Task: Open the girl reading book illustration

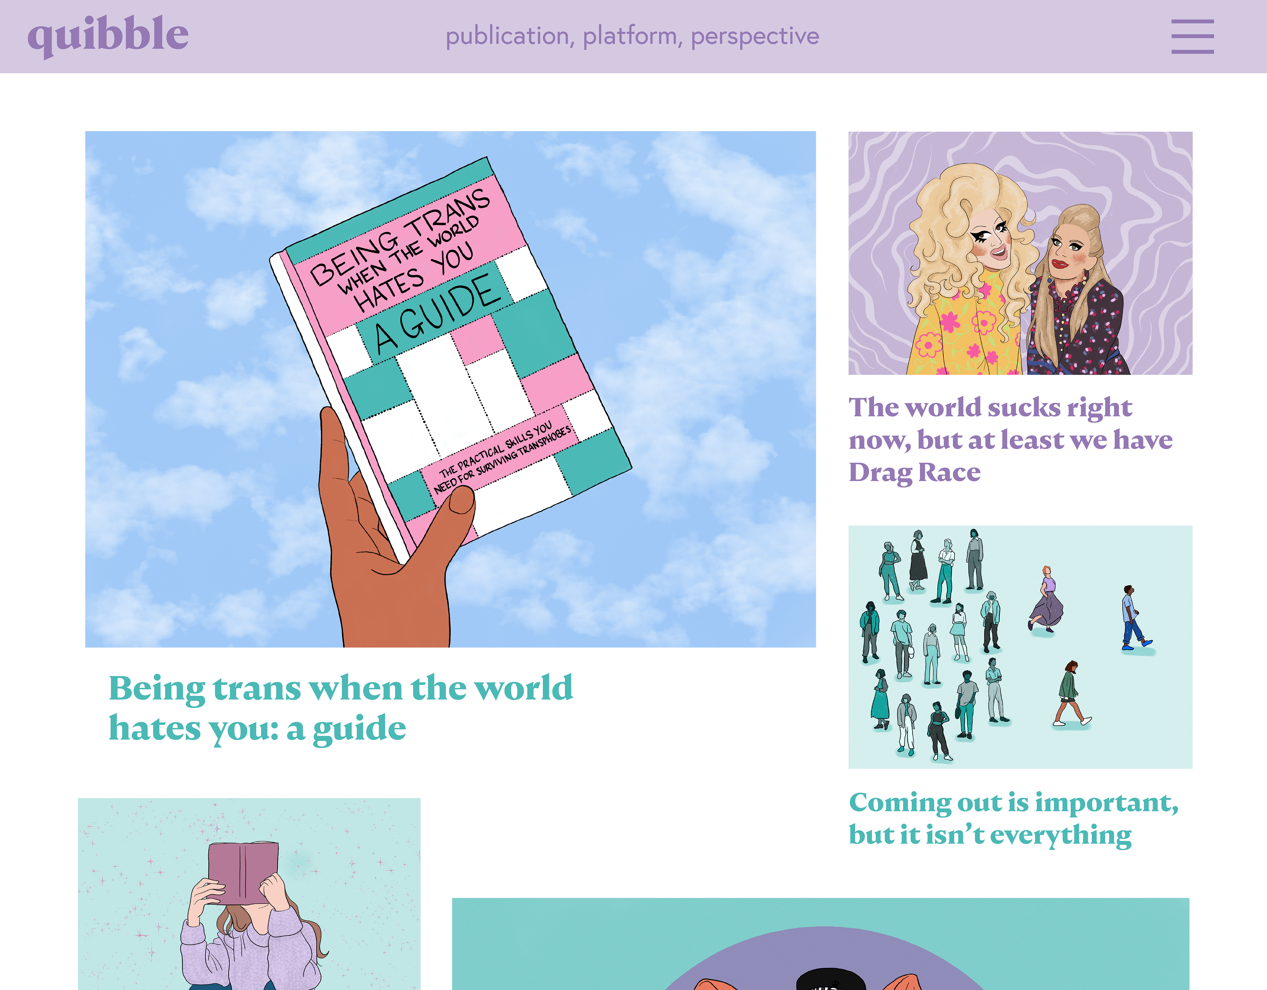Action: [x=249, y=894]
